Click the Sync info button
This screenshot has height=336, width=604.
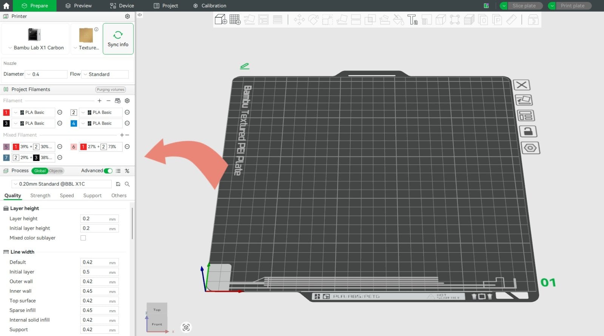click(118, 39)
